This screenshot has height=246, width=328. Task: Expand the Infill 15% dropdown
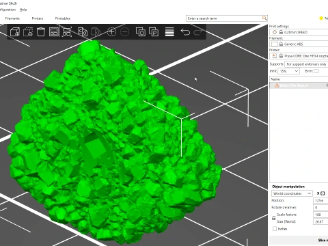pos(288,71)
